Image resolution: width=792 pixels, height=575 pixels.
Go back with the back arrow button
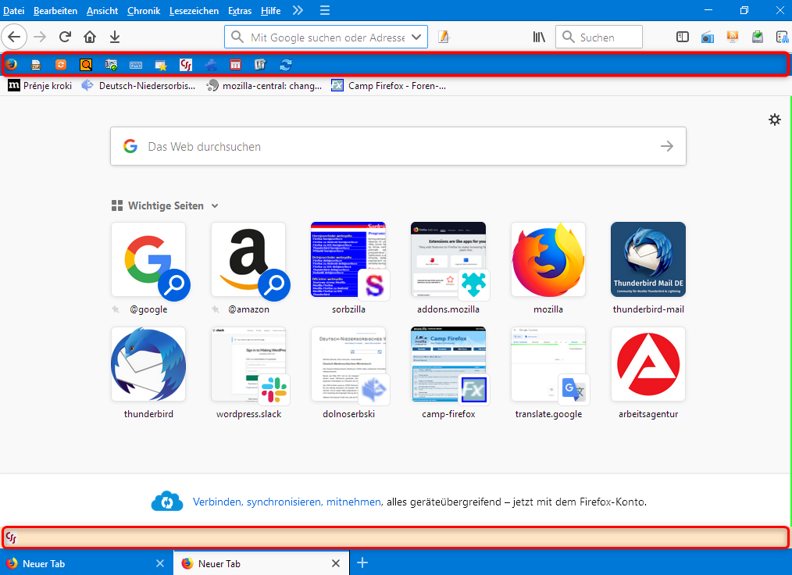click(x=14, y=37)
